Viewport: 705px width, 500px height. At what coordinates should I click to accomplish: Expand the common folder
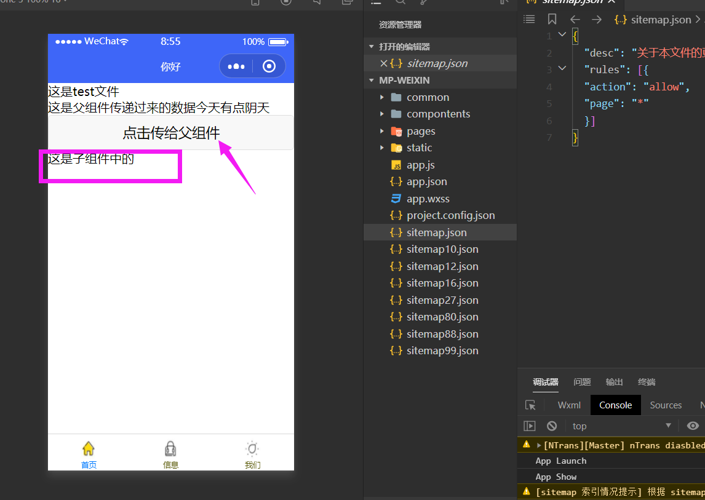click(x=382, y=97)
